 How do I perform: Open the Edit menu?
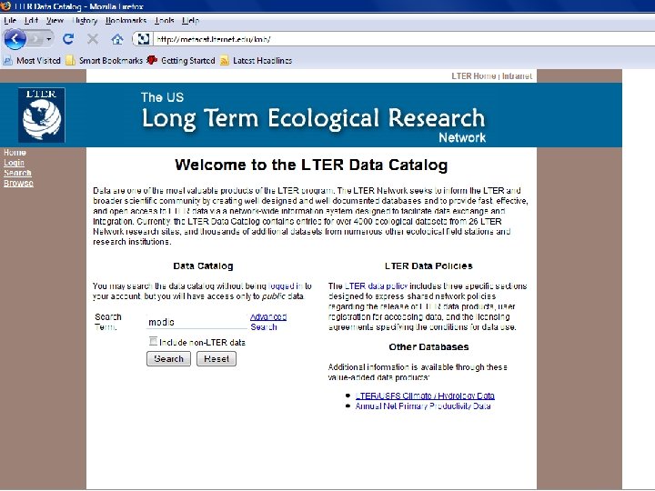point(31,20)
